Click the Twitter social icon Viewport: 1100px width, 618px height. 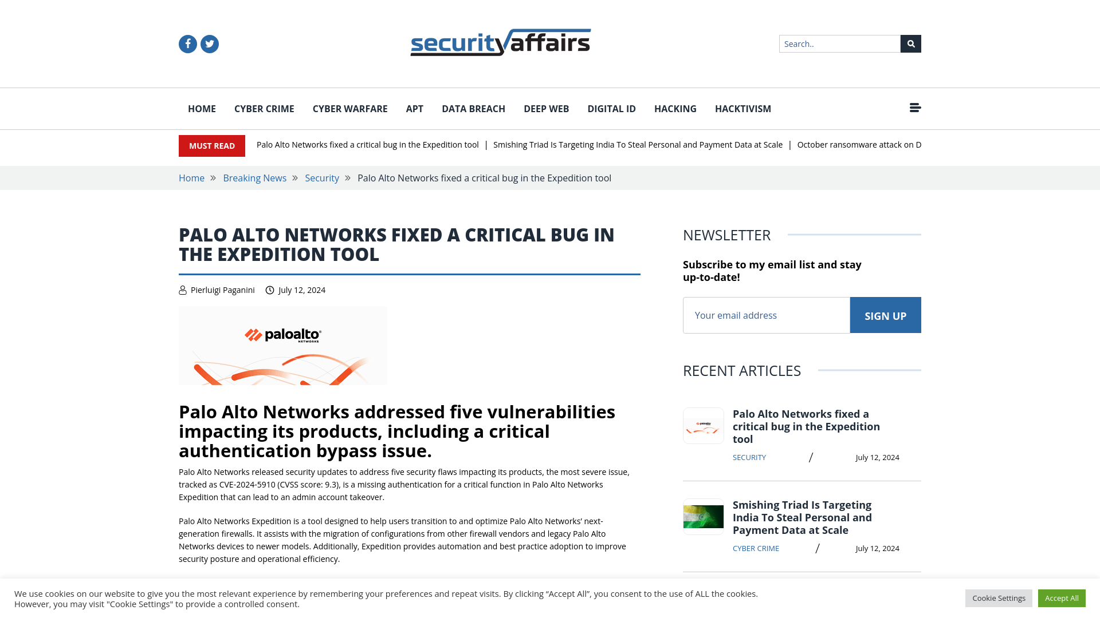click(209, 43)
